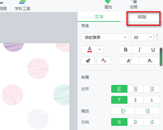The width and height of the screenshot is (163, 130).
Task: Toggle bold formatting
Action: [126, 50]
